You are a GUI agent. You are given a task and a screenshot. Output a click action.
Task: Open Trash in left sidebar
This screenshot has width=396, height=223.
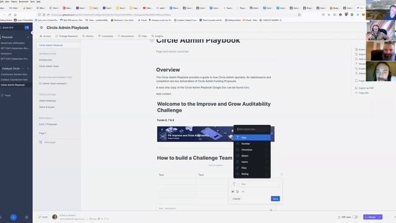[6, 95]
